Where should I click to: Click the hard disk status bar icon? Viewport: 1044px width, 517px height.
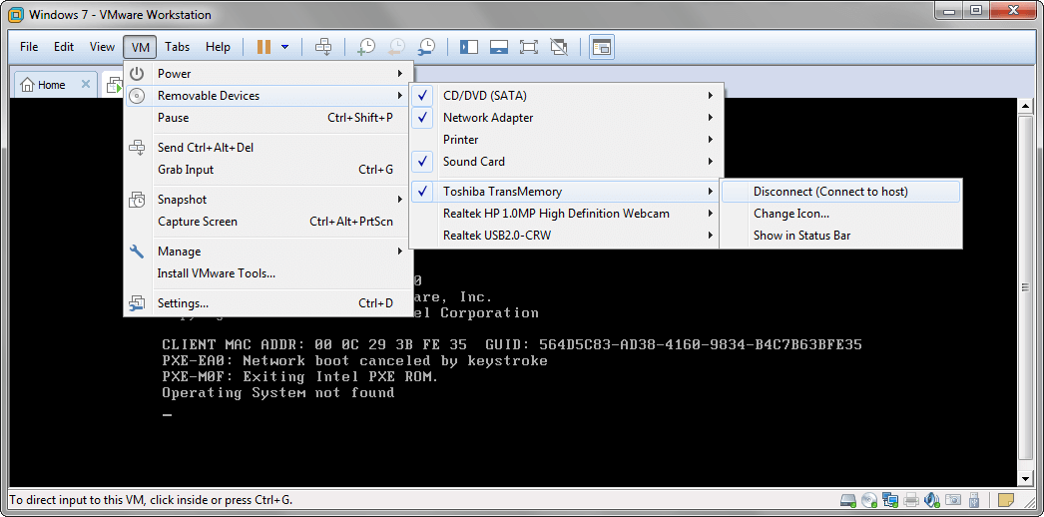click(848, 499)
